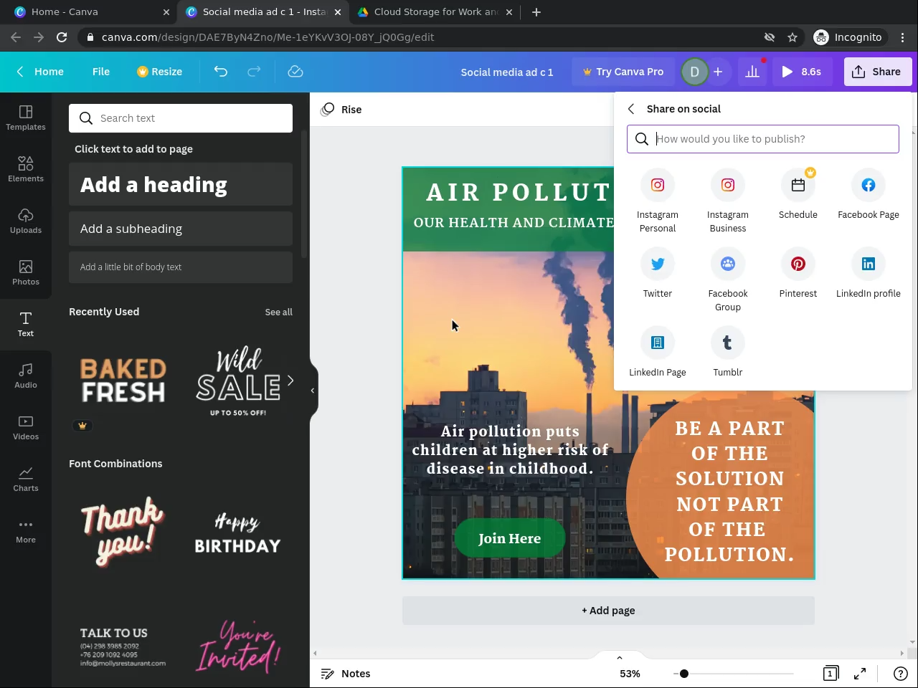Go back to Home

pos(40,72)
